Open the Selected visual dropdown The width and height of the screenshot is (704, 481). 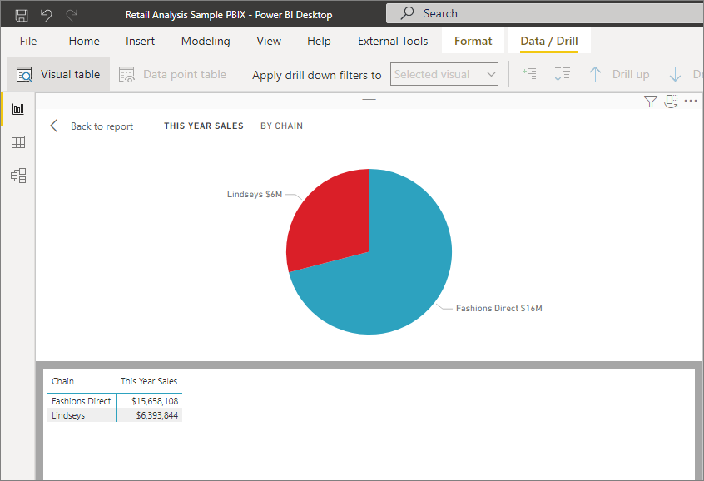point(444,74)
